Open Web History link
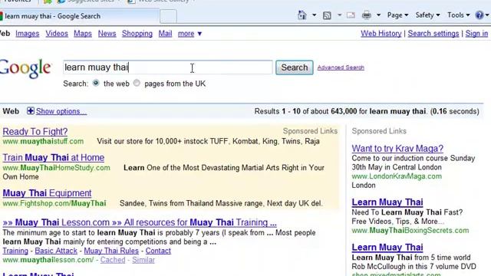The height and width of the screenshot is (276, 491). coord(381,34)
